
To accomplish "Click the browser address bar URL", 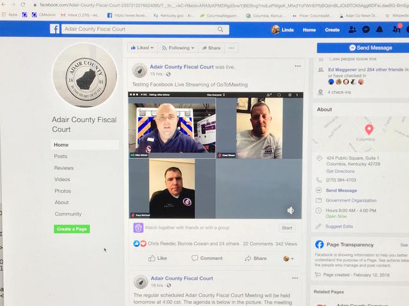I will (224, 4).
